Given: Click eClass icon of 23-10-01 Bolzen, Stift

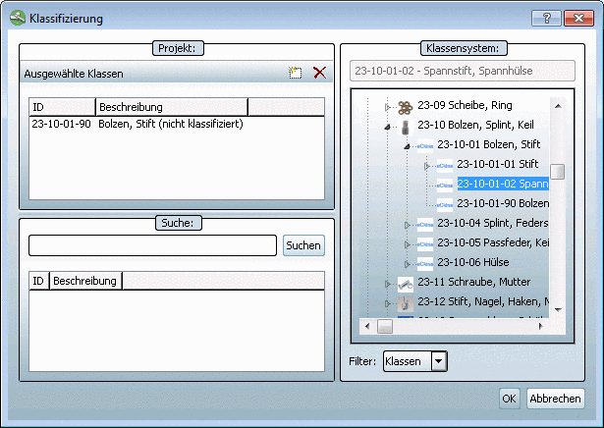Looking at the screenshot, I should (425, 146).
